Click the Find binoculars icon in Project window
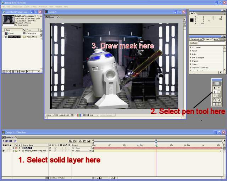 [x=4, y=72]
